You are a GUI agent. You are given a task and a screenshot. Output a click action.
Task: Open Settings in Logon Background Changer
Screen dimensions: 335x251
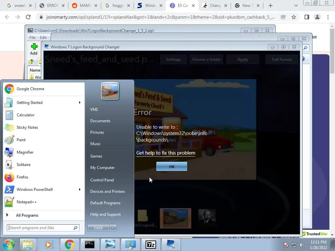click(x=173, y=59)
